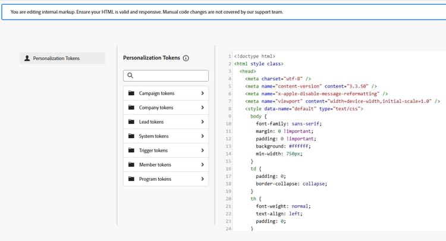
Task: Click the info icon beside Personalization Tokens
Action: point(186,58)
